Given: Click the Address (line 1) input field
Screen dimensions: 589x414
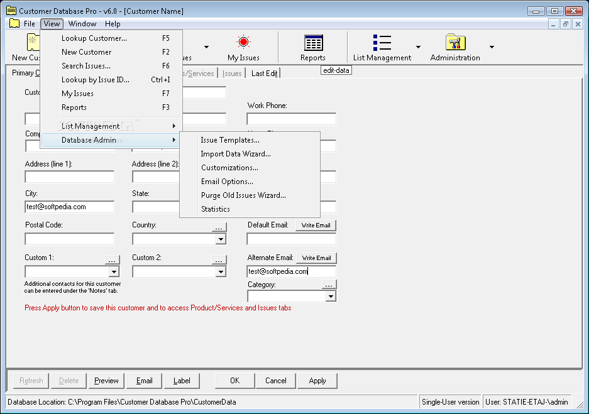Looking at the screenshot, I should [70, 177].
